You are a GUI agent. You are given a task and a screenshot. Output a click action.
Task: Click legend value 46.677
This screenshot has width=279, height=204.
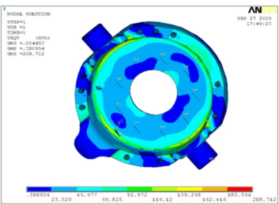pos(87,195)
